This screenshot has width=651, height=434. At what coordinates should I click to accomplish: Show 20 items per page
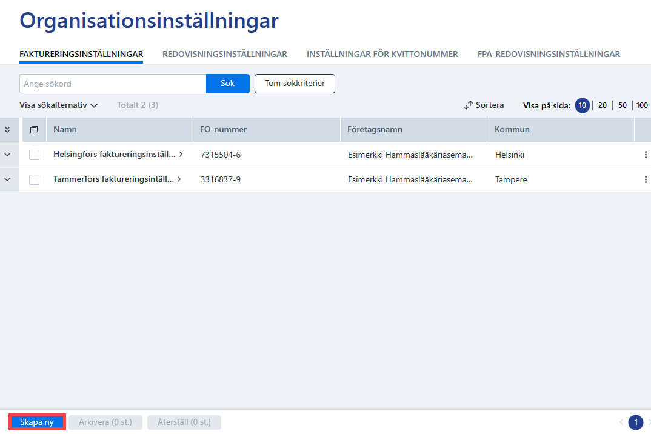click(x=603, y=105)
